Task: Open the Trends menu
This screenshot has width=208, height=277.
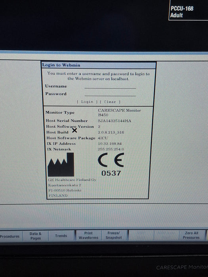Action: (x=61, y=236)
